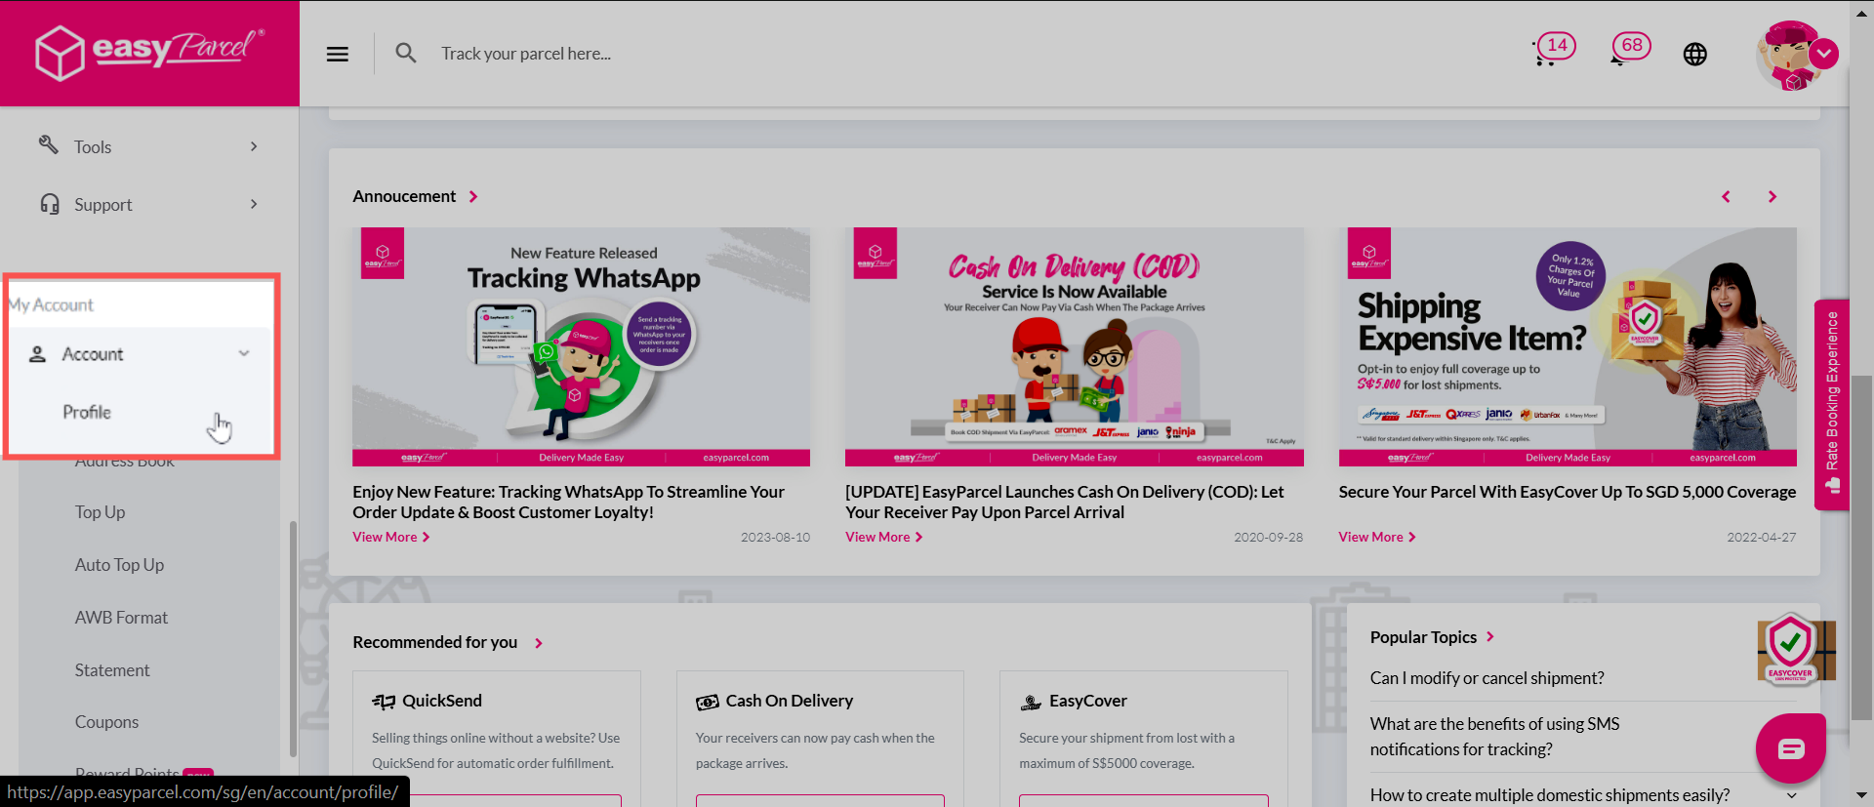This screenshot has height=807, width=1874.
Task: Click the Annoucement heading
Action: pyautogui.click(x=404, y=197)
